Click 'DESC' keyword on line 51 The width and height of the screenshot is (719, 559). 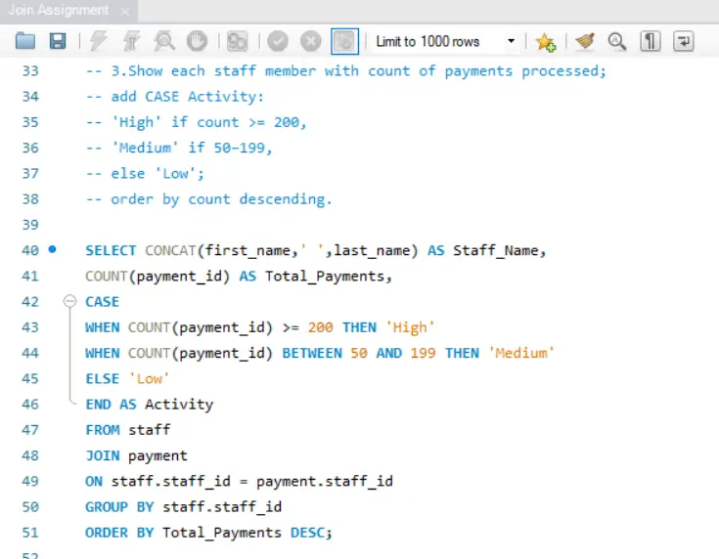(307, 533)
